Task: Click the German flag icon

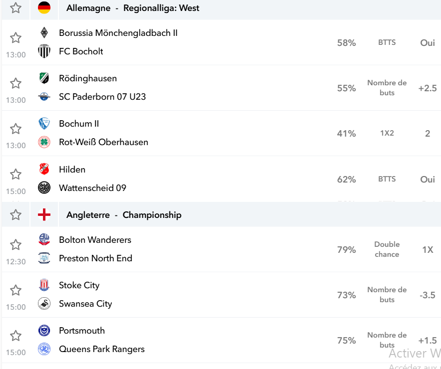Action: pyautogui.click(x=44, y=7)
